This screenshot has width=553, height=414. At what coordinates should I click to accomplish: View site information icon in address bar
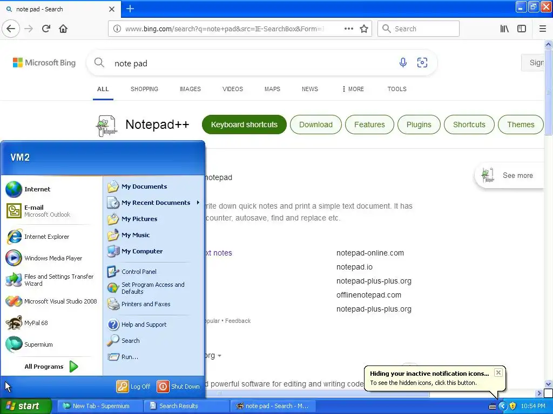click(117, 29)
